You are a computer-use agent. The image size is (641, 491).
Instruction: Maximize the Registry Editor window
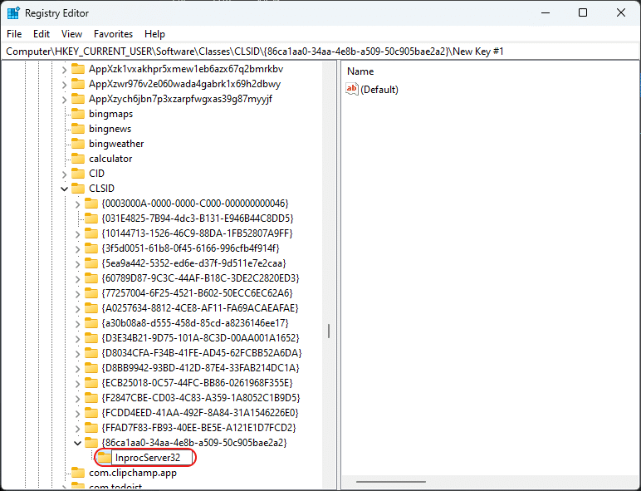point(583,13)
